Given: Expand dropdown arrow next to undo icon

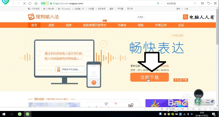Looking at the screenshot, I should click(211, 3).
